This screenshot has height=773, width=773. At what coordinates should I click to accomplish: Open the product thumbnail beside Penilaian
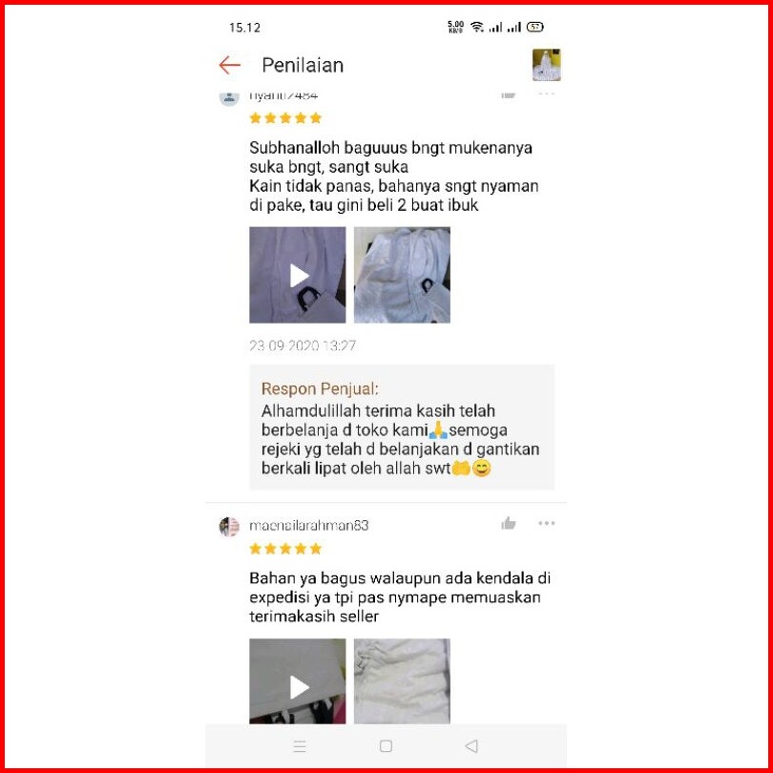(x=546, y=65)
